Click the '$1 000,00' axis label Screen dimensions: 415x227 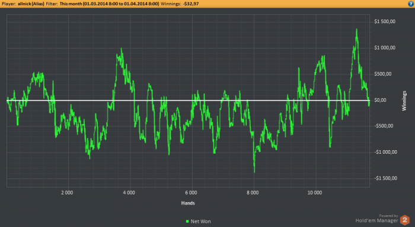tap(385, 48)
